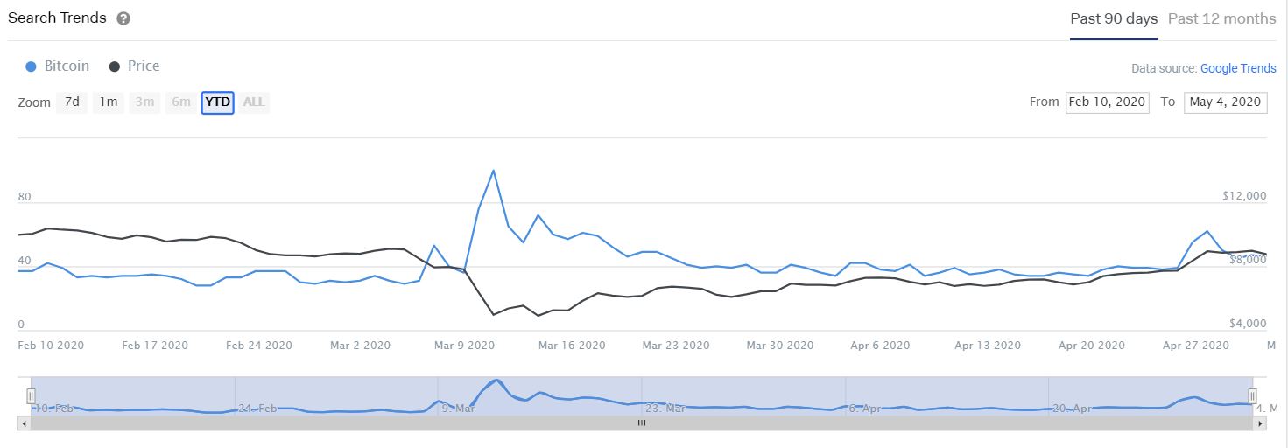The image size is (1288, 448).
Task: Click the horizontal scrollbar center grip
Action: (641, 423)
